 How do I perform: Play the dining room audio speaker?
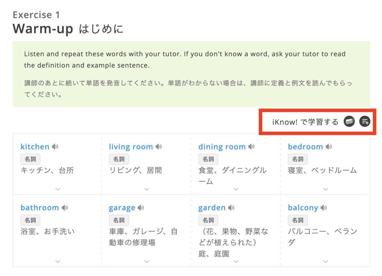(252, 147)
